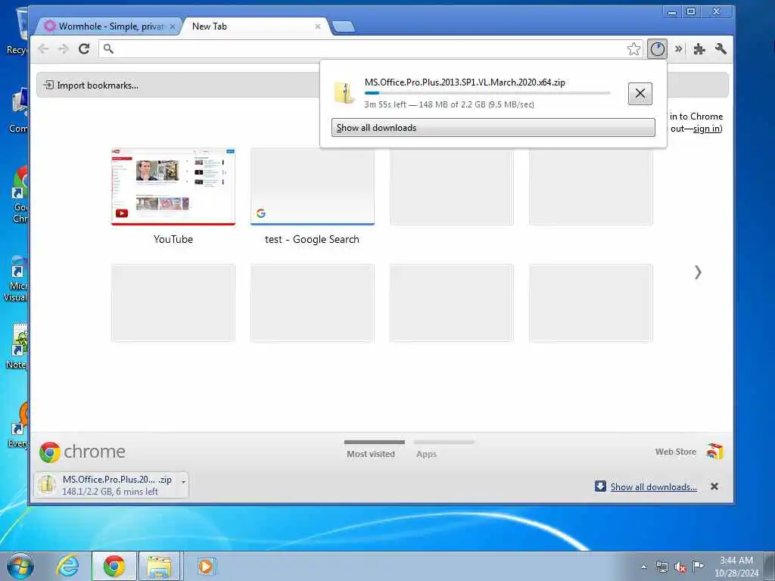Image resolution: width=775 pixels, height=581 pixels.
Task: Go to next page with right chevron
Action: click(697, 272)
